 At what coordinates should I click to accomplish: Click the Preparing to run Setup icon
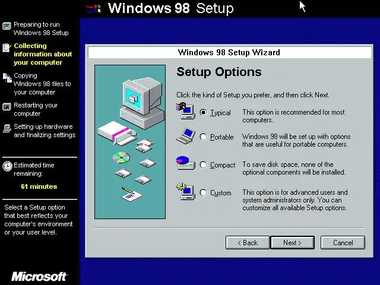(x=7, y=26)
